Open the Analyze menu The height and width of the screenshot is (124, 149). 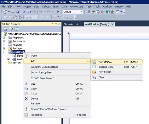[107, 7]
